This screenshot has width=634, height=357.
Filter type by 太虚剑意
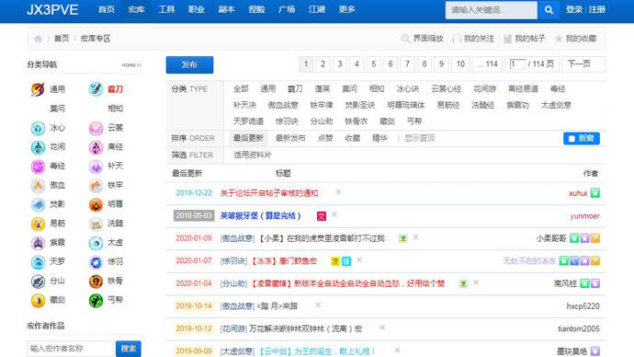point(556,105)
